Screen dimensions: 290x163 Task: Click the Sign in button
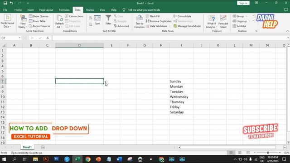click(x=243, y=3)
